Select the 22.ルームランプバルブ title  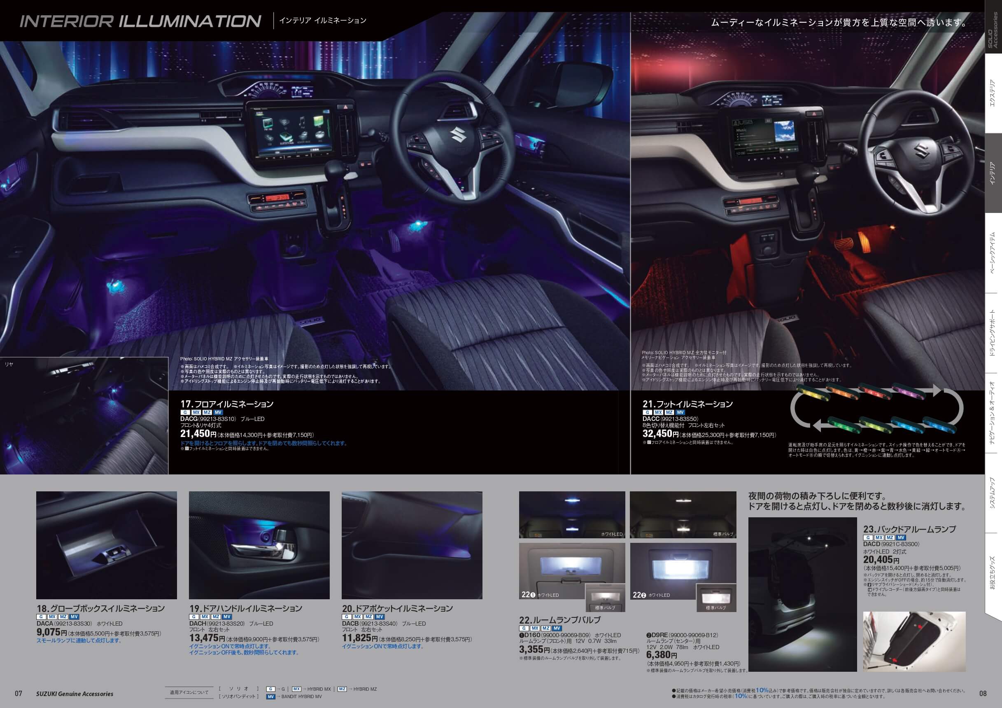pyautogui.click(x=560, y=620)
